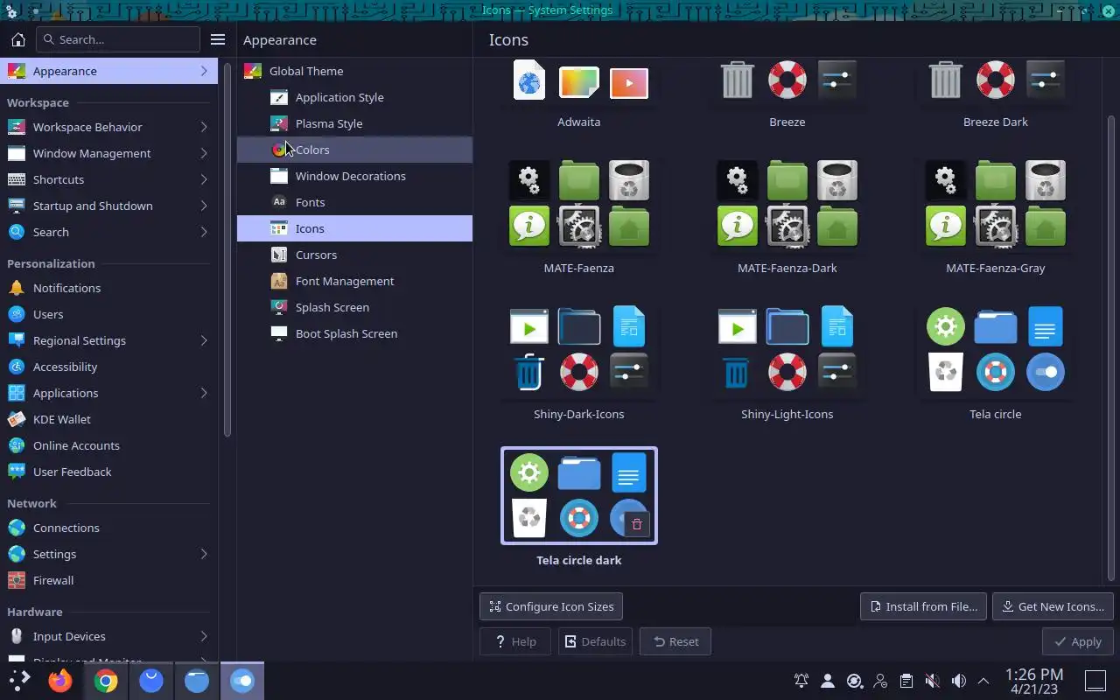Expand the Shortcuts chevron
Viewport: 1120px width, 700px height.
click(204, 179)
